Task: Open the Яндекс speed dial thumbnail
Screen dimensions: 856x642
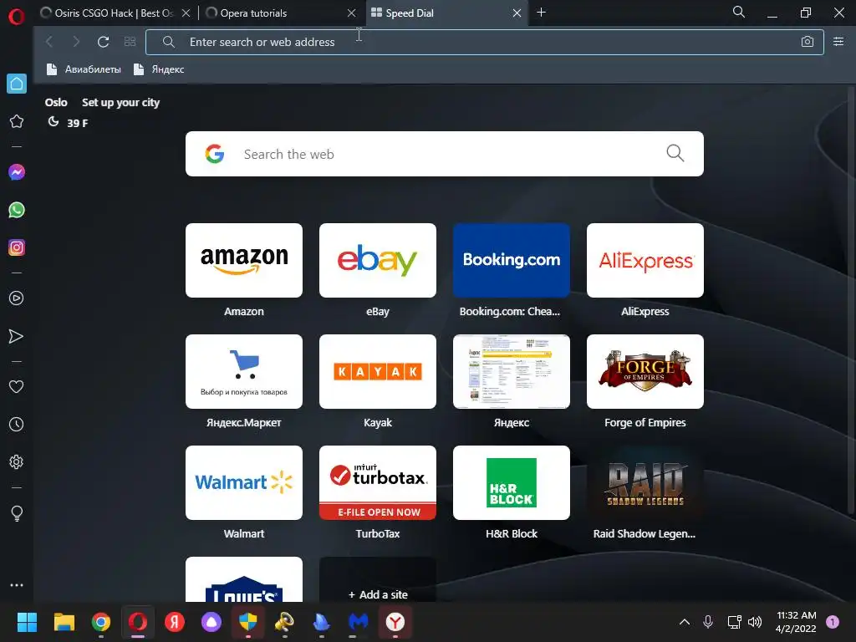Action: pos(512,372)
